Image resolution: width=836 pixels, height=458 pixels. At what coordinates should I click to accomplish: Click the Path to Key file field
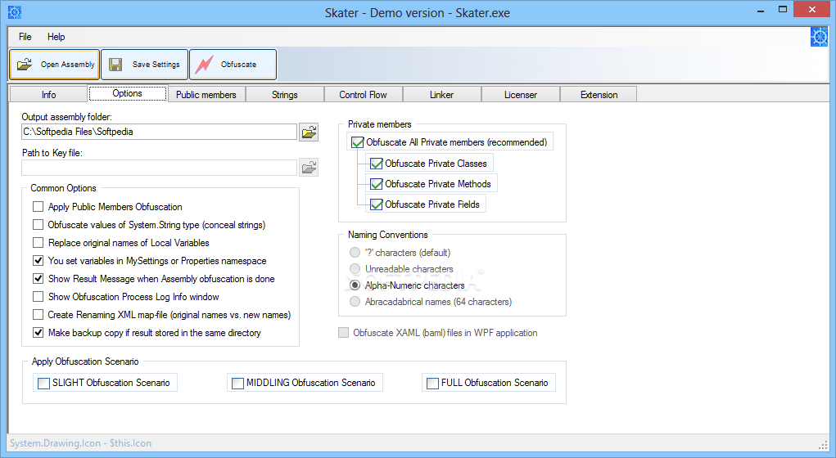159,168
